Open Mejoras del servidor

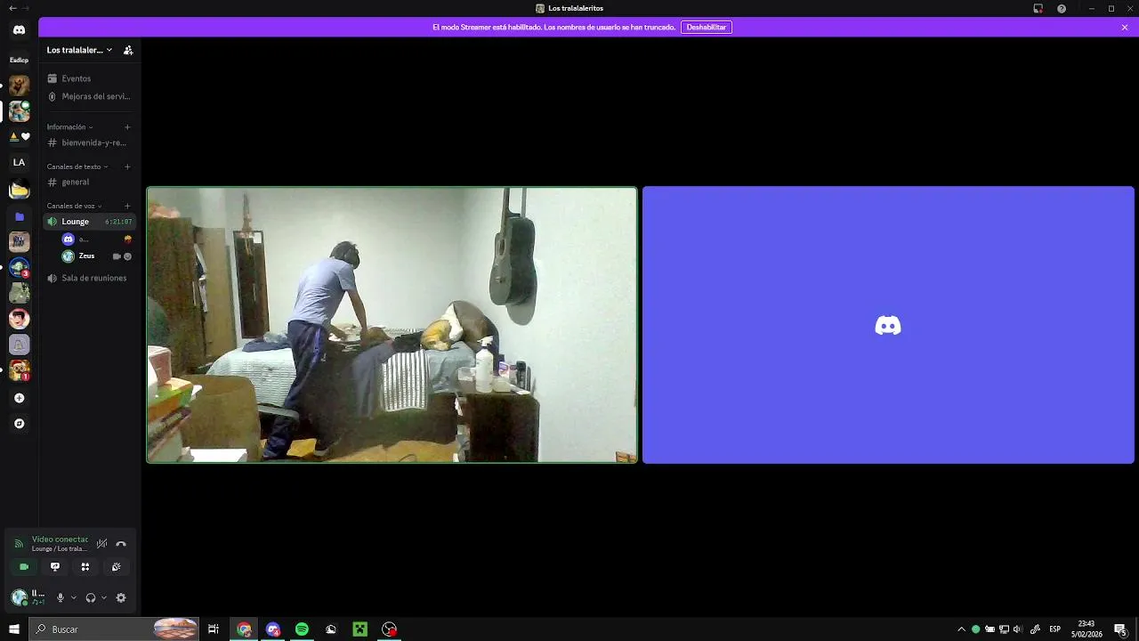tap(89, 96)
